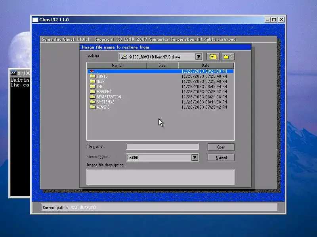Screen dimensions: 317x237
Task: Select the FONTS folder name
Action: [x=102, y=76]
